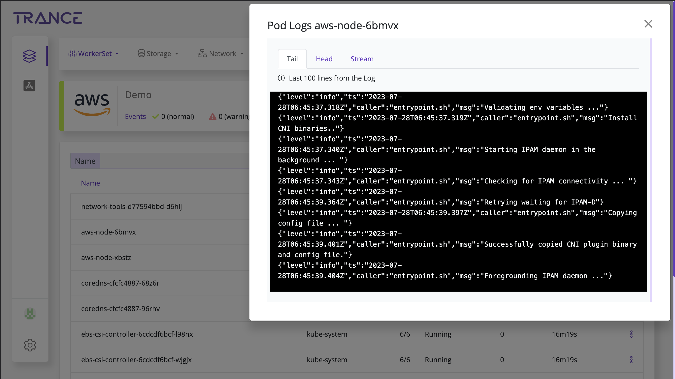Click the user avatar icon in sidebar
675x379 pixels.
30,314
